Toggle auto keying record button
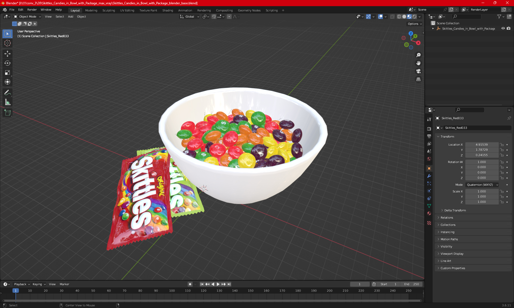 click(190, 284)
